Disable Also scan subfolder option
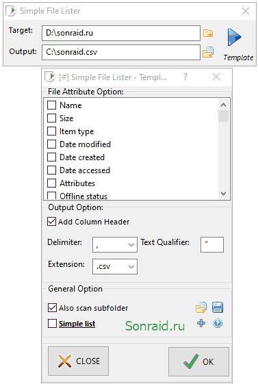The image size is (258, 386). (x=52, y=308)
